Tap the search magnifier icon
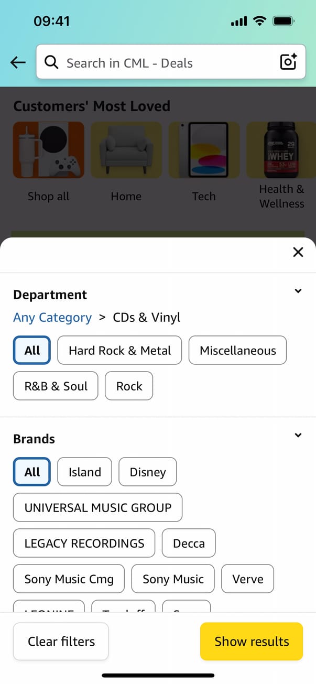The height and width of the screenshot is (684, 316). 51,62
